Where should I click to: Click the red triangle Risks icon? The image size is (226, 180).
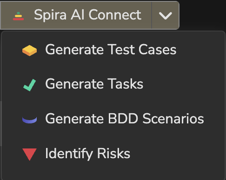click(29, 154)
